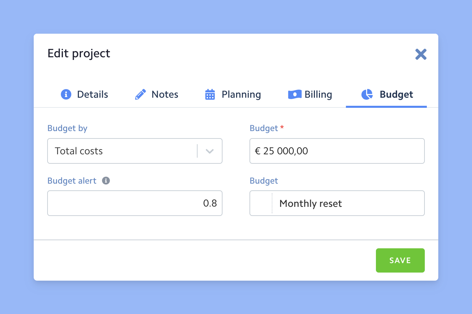Toggle the Monthly reset checkbox
472x314 pixels.
click(x=261, y=203)
